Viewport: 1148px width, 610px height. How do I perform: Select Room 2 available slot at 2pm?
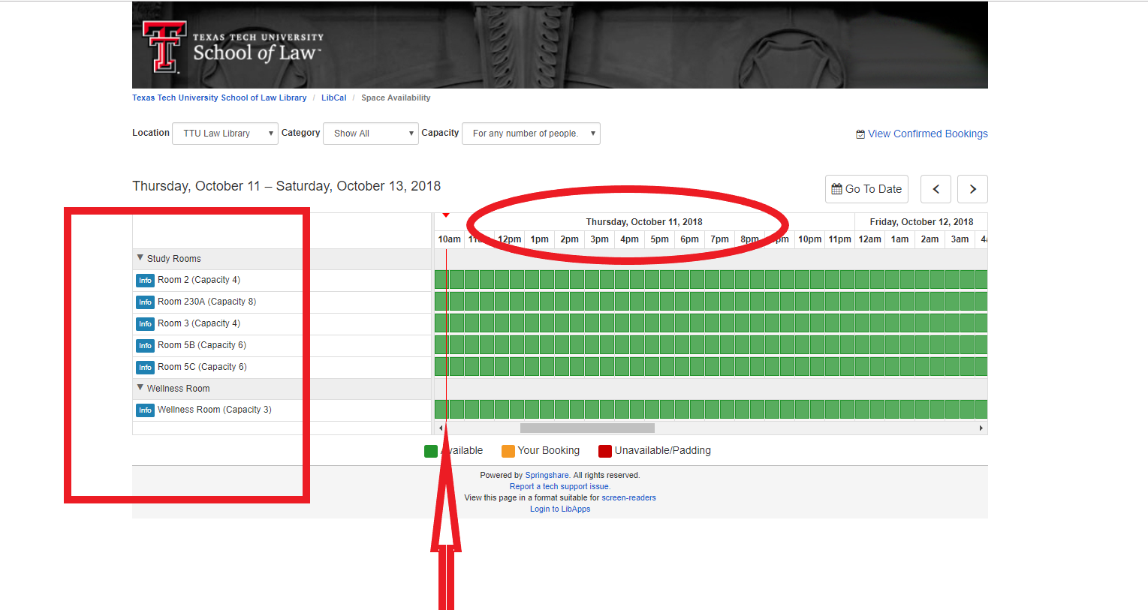(x=562, y=280)
